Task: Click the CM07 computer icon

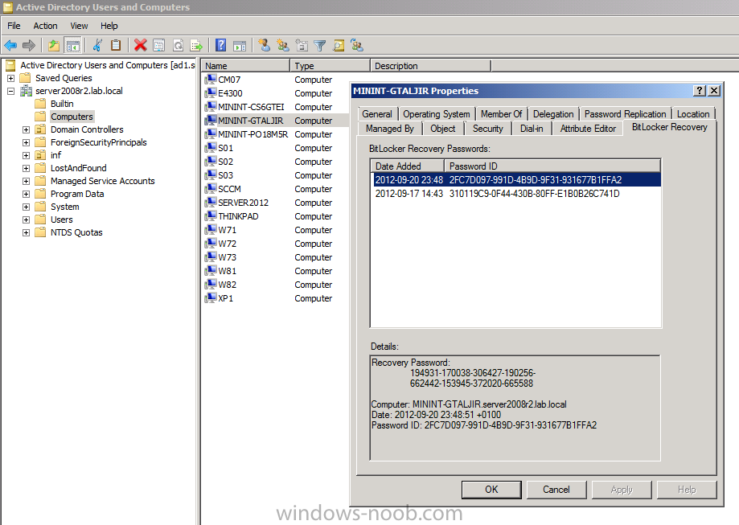Action: click(x=211, y=79)
